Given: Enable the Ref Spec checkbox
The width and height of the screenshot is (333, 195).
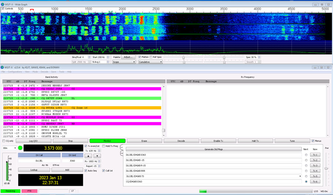Looking at the screenshot, I should (151, 57).
